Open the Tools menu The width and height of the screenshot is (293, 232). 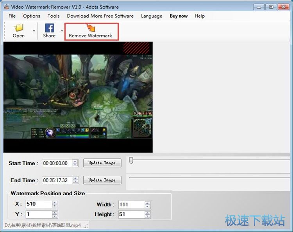54,16
